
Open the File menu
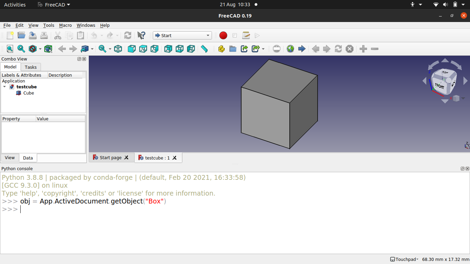tap(7, 25)
